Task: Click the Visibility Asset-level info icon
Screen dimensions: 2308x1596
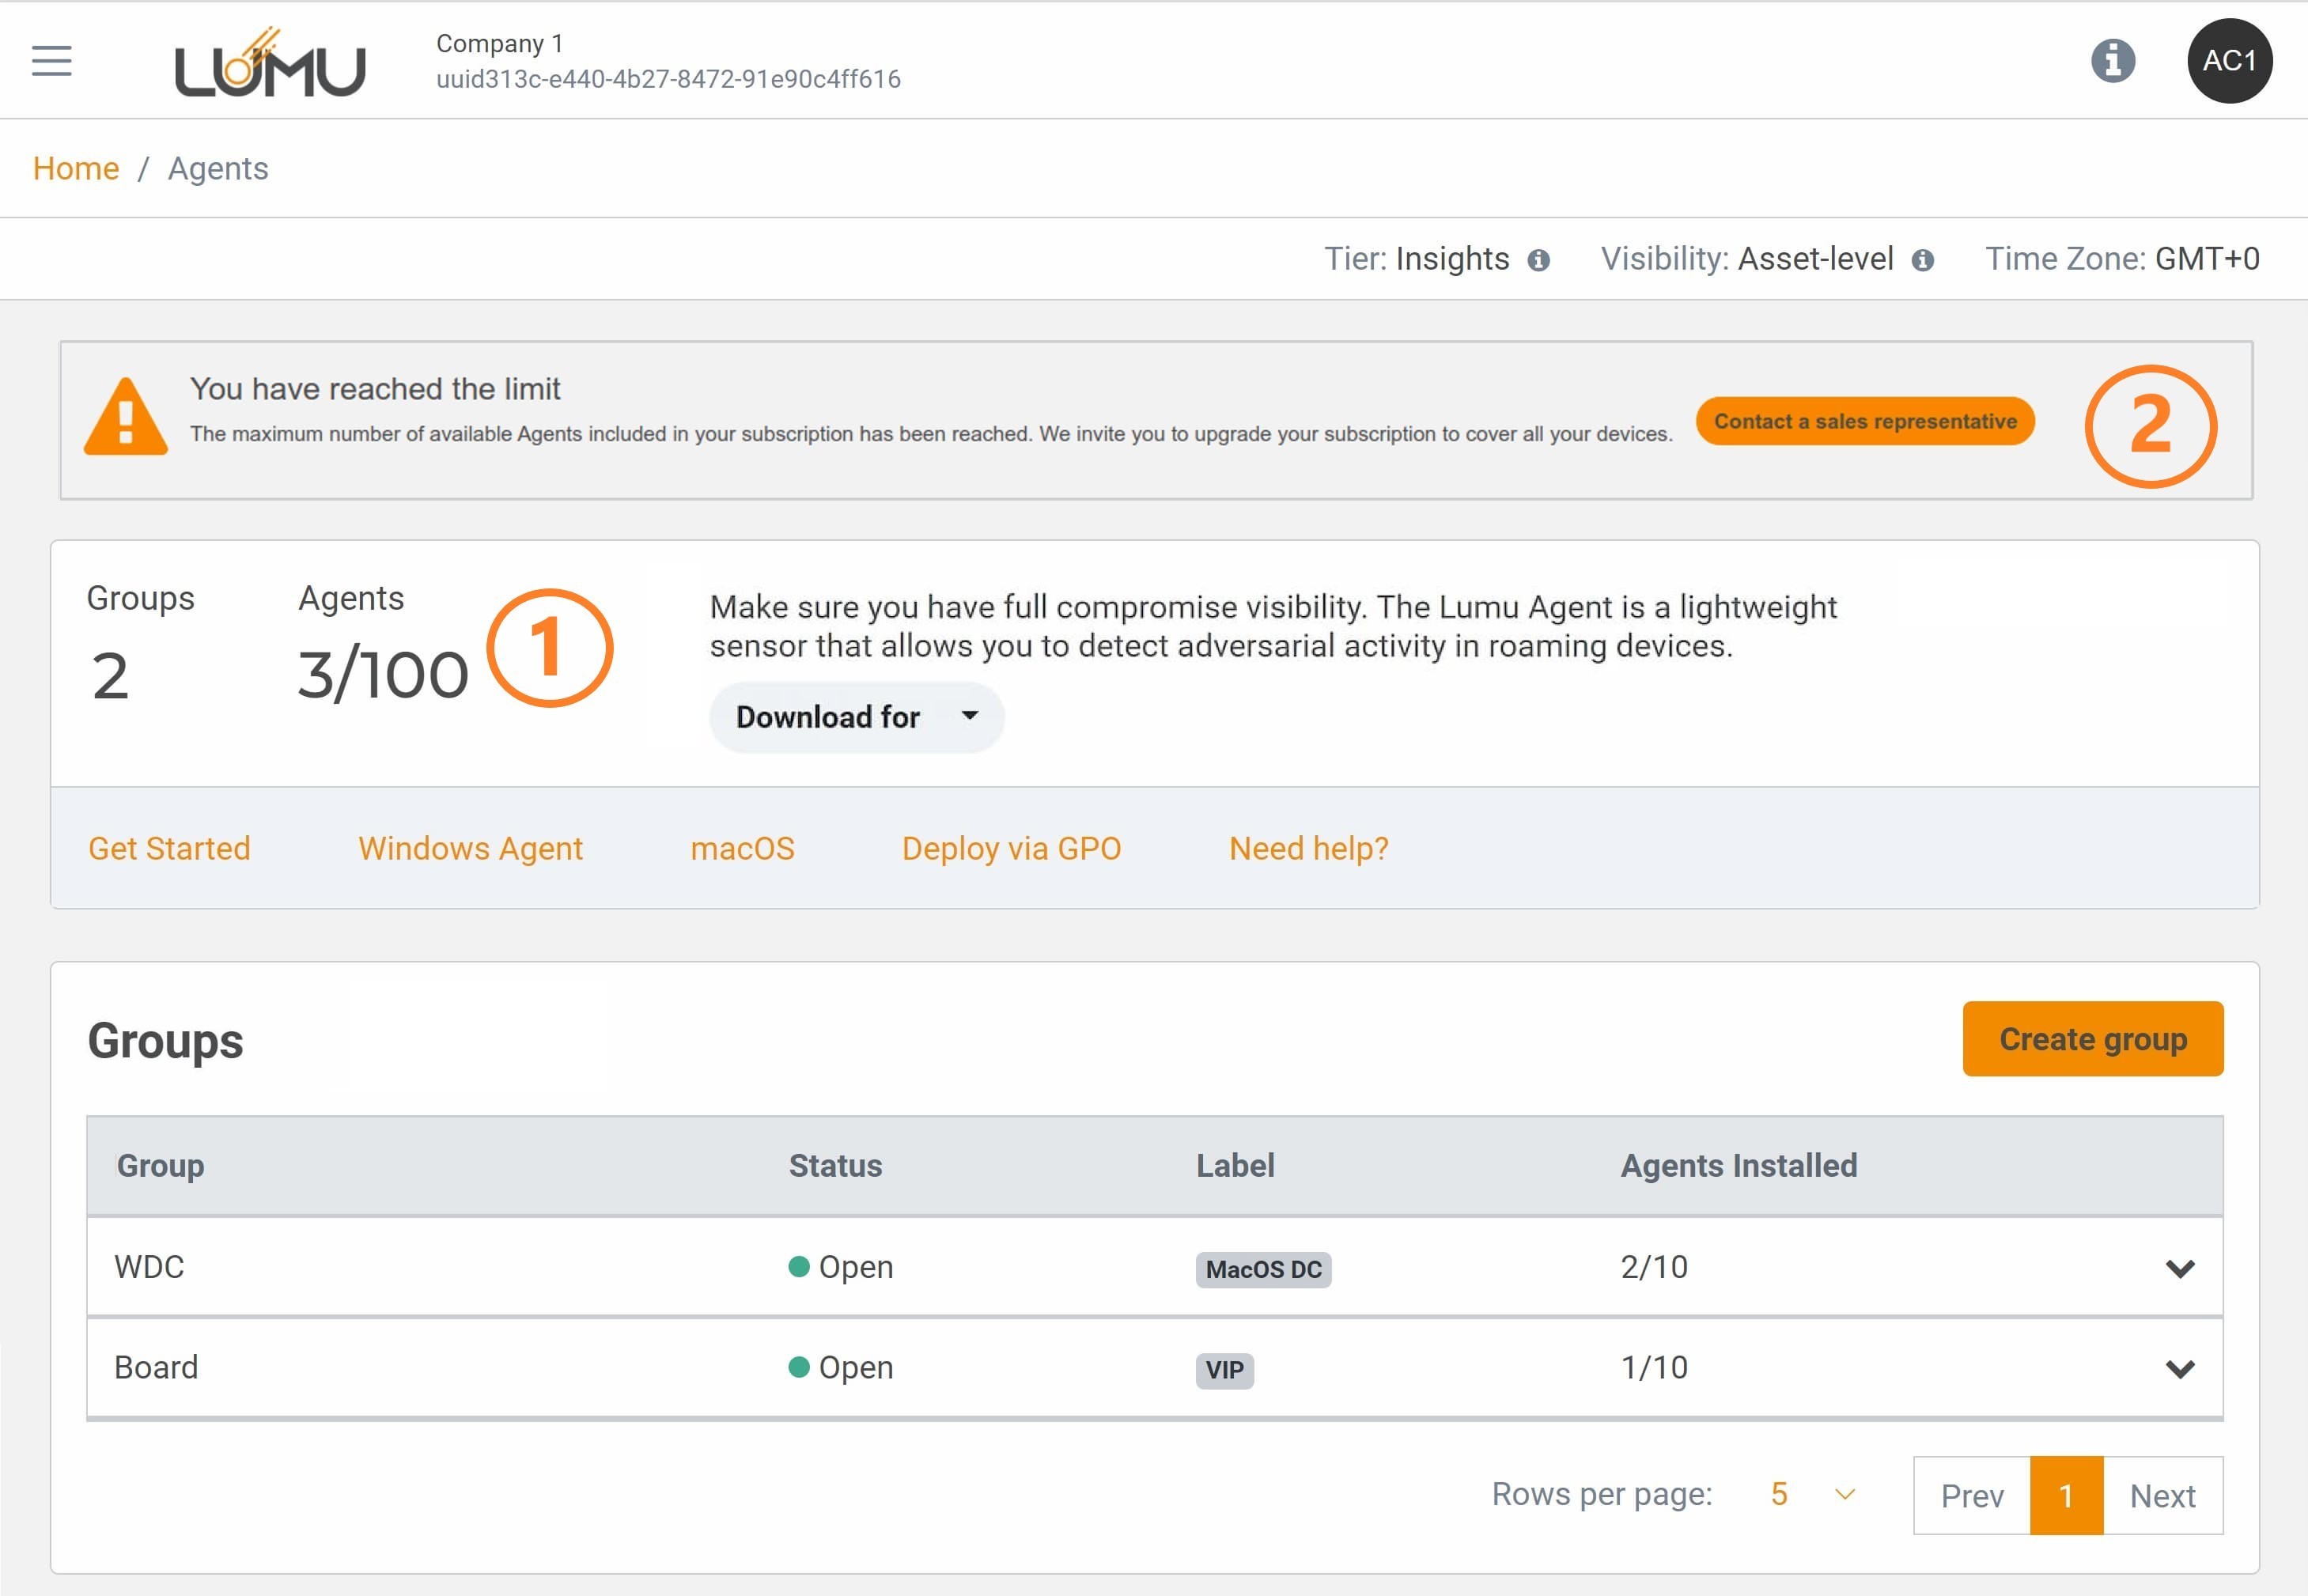Action: point(1922,260)
